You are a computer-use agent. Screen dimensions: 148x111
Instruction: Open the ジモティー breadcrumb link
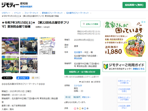(x=6, y=13)
